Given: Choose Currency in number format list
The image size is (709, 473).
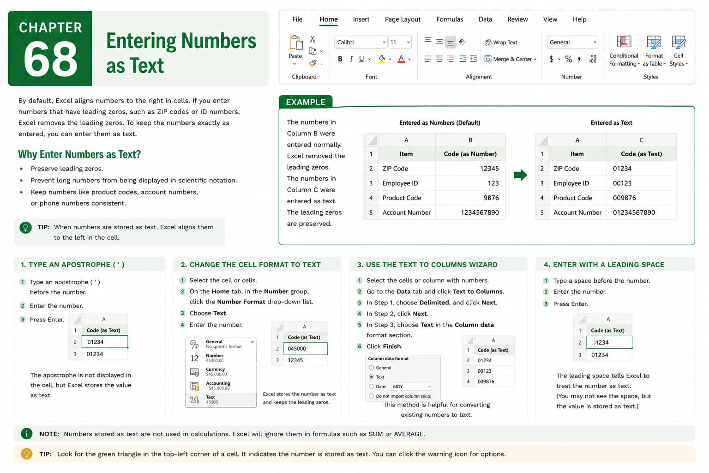Looking at the screenshot, I should [x=221, y=372].
